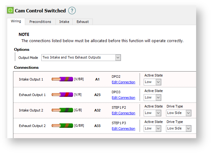
Task: Click the green Cam Control Switched icon
Action: 10,11
